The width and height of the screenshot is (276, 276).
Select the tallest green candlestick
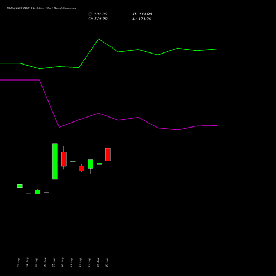(x=55, y=161)
